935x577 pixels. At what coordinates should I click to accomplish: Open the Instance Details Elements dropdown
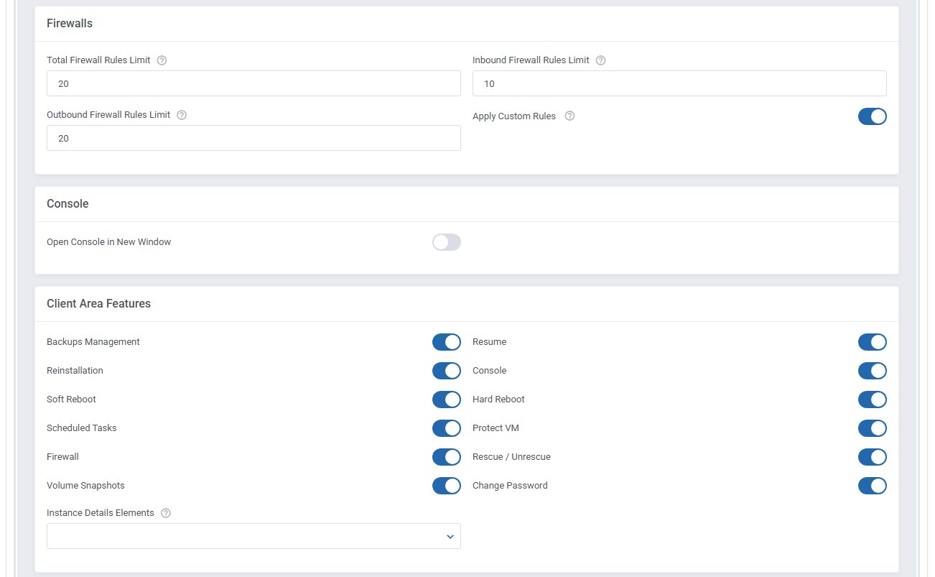(253, 536)
